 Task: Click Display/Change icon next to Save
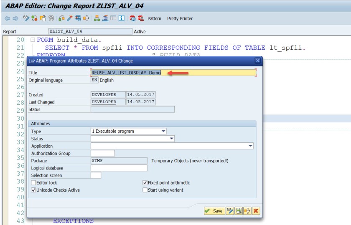[230, 211]
